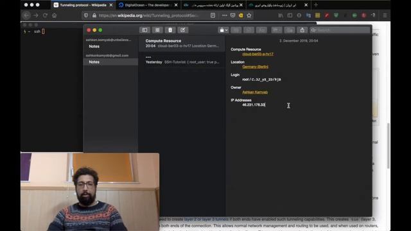Open Firefox home page
Image resolution: width=411 pixels, height=231 pixels.
54,15
